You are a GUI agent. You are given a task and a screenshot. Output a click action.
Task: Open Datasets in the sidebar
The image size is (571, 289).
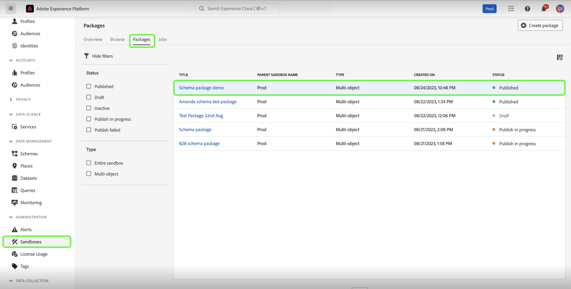point(29,178)
